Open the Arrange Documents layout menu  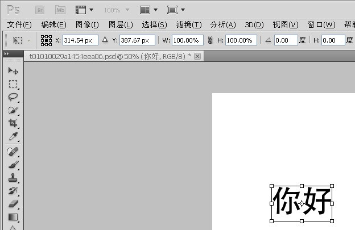tap(148, 10)
